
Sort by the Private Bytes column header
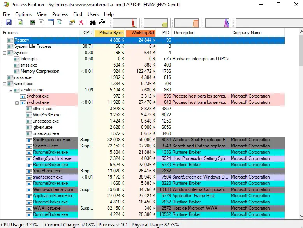tap(111, 33)
